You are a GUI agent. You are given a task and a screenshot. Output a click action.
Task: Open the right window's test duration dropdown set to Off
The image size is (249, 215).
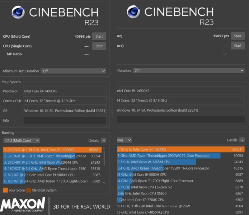click(x=188, y=71)
